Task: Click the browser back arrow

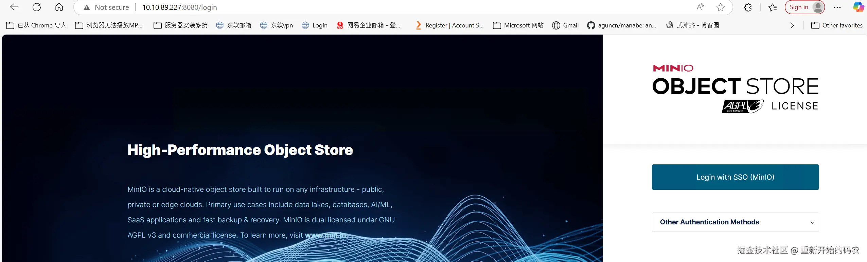Action: coord(14,7)
